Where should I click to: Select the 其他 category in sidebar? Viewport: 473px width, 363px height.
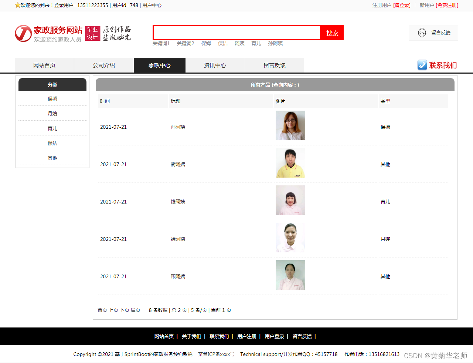[x=52, y=158]
